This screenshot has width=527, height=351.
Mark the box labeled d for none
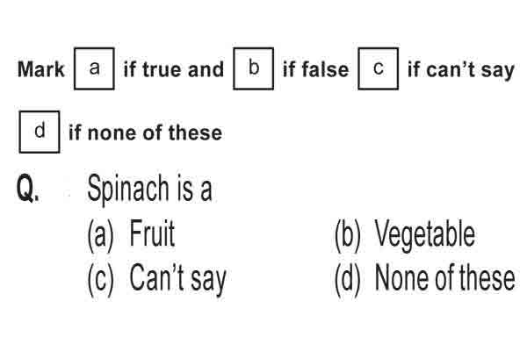[x=40, y=132]
